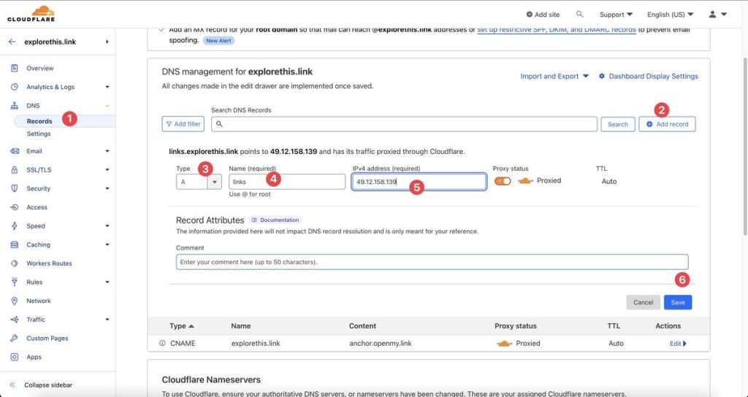748x397 pixels.
Task: Open DNS Settings in sidebar
Action: [x=39, y=134]
